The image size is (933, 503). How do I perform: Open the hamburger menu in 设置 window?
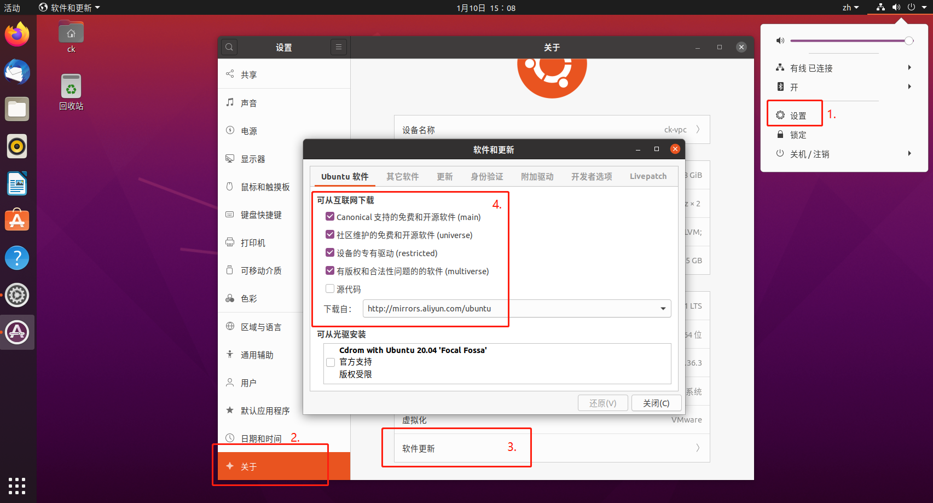339,47
